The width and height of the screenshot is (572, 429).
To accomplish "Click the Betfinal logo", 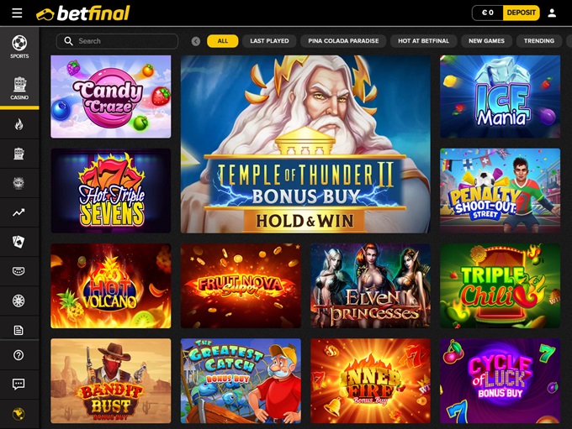I will coord(82,13).
